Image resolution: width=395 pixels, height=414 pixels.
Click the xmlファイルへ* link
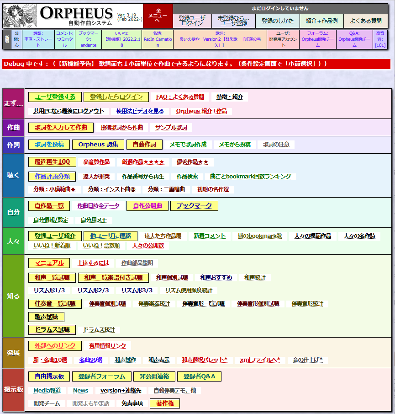[260, 360]
